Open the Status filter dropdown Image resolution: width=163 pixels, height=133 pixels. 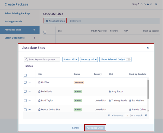pos(70,59)
